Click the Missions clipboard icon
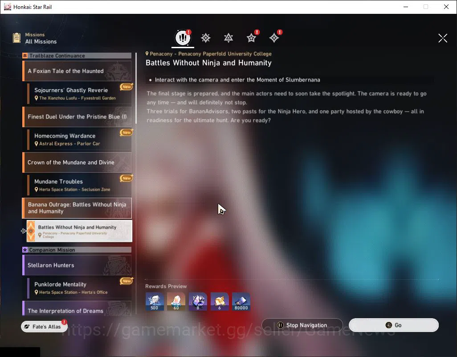 (x=17, y=38)
